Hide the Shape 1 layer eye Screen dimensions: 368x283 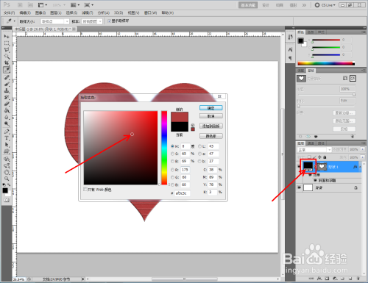pos(299,167)
